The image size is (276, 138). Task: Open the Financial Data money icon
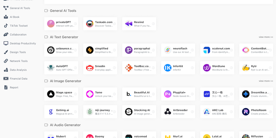6,78
